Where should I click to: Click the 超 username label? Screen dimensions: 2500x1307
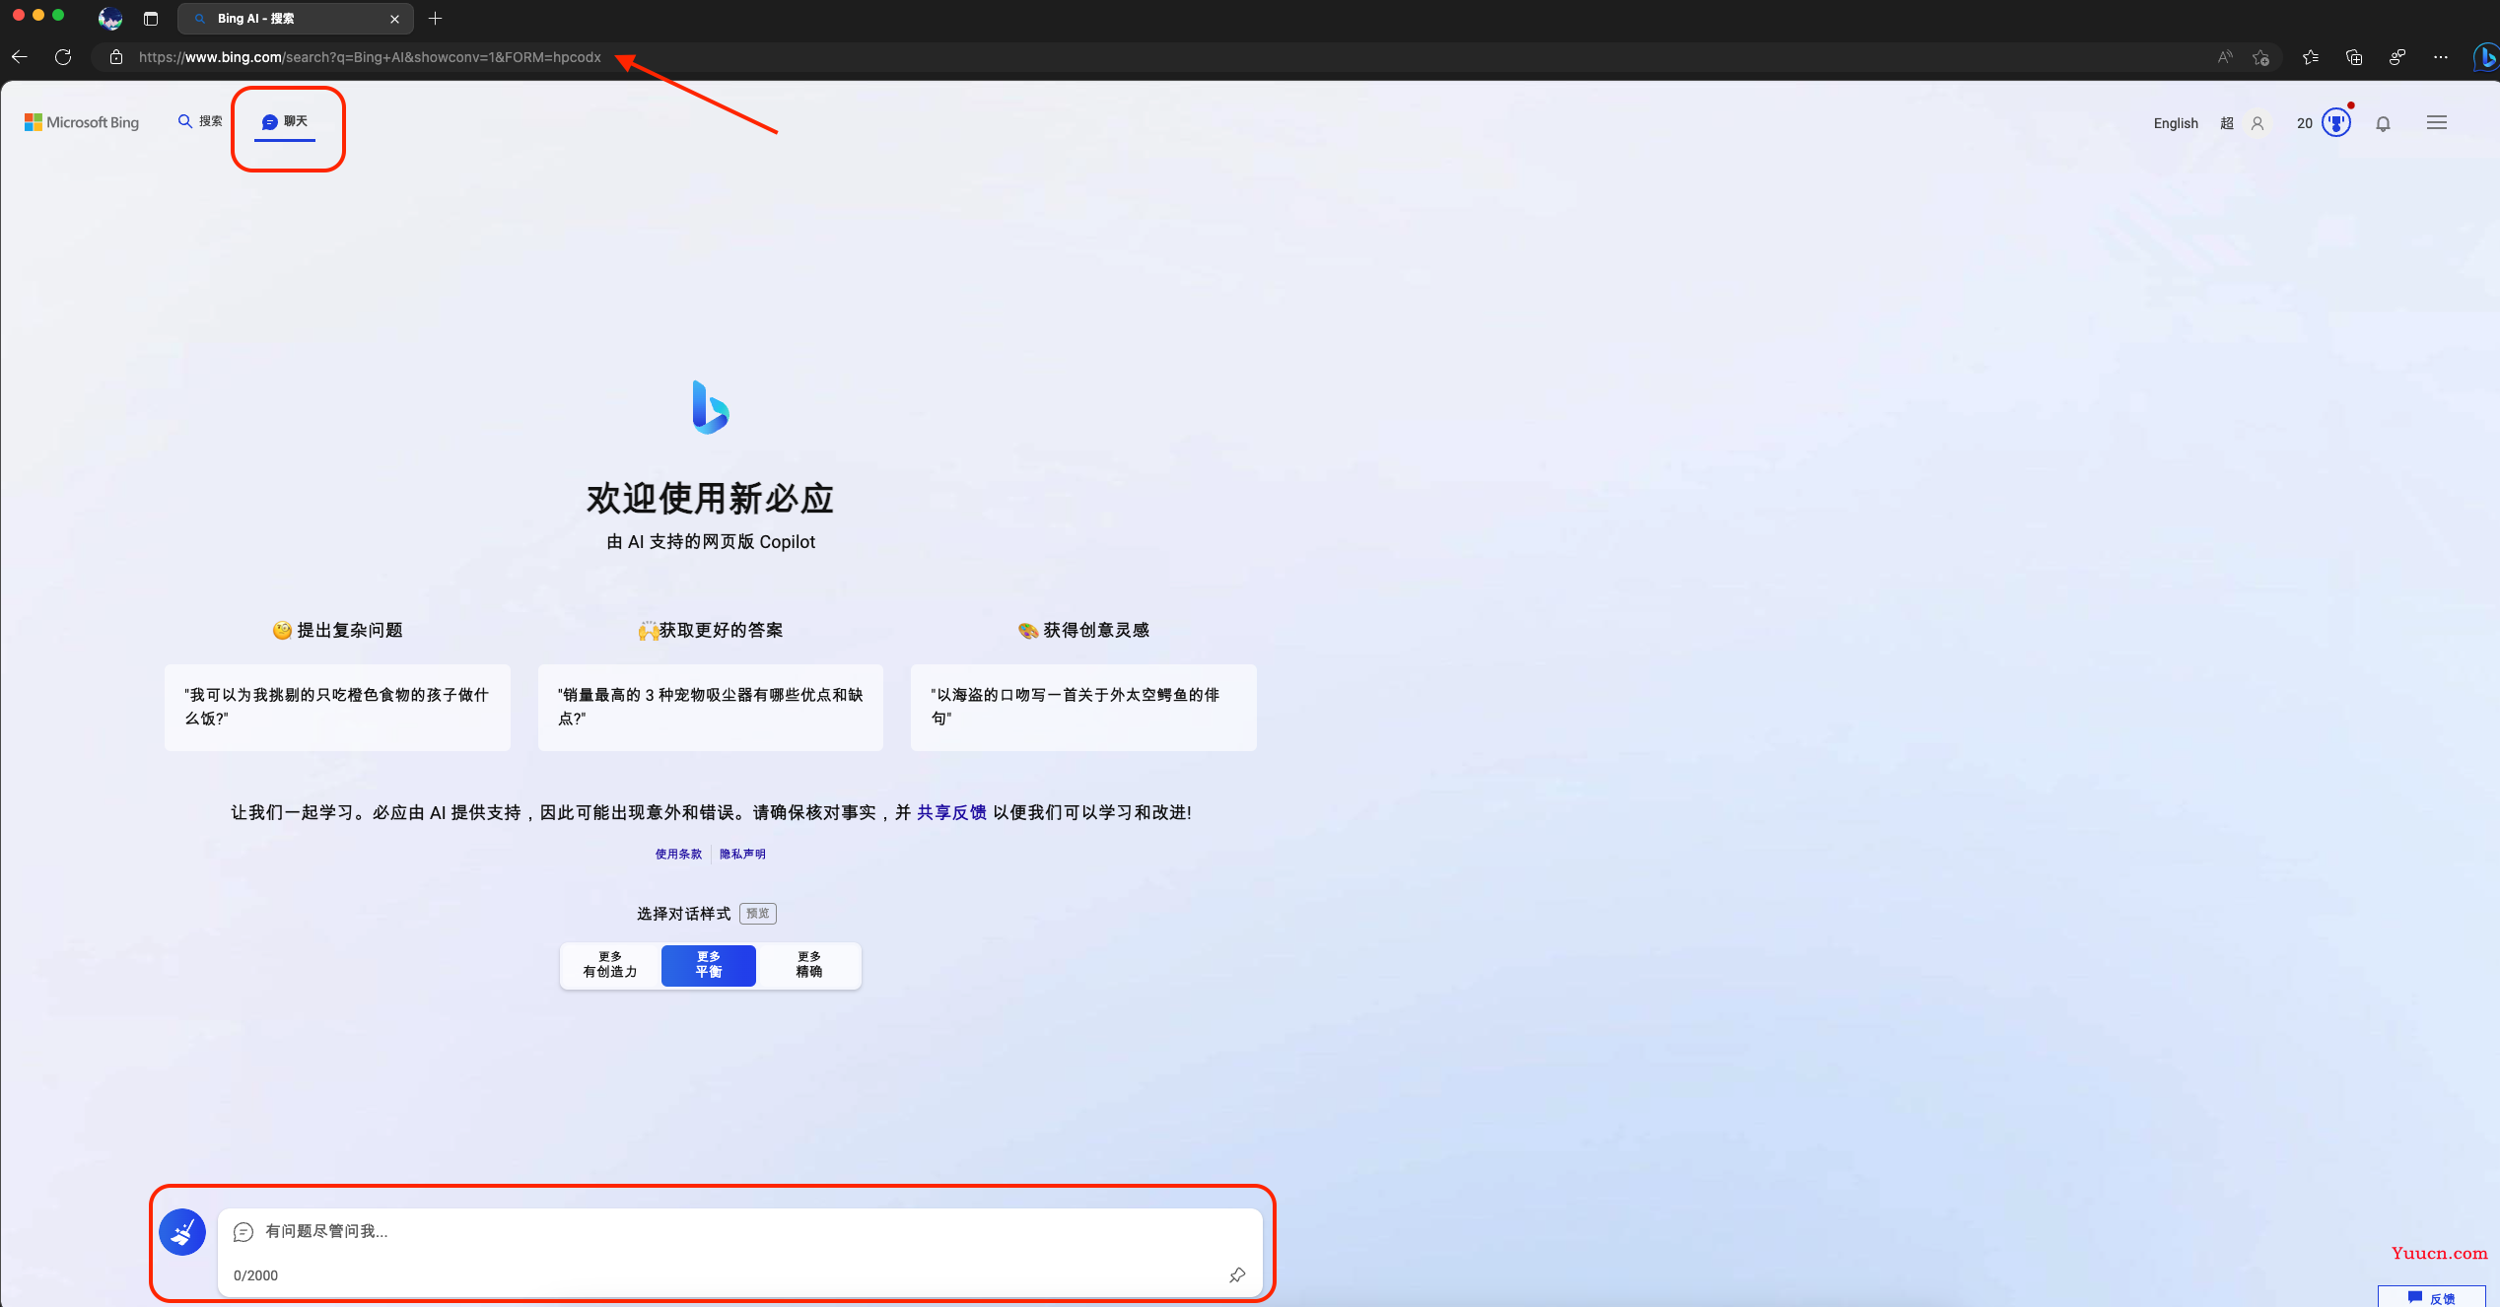pyautogui.click(x=2227, y=123)
